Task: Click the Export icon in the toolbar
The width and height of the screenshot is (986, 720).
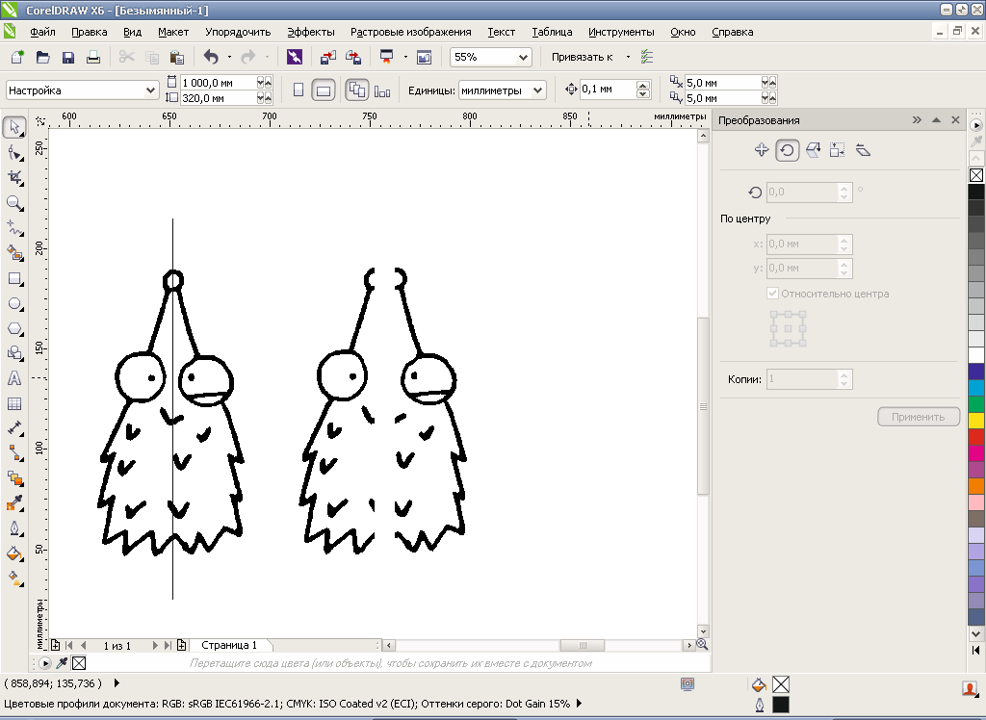Action: pos(353,57)
